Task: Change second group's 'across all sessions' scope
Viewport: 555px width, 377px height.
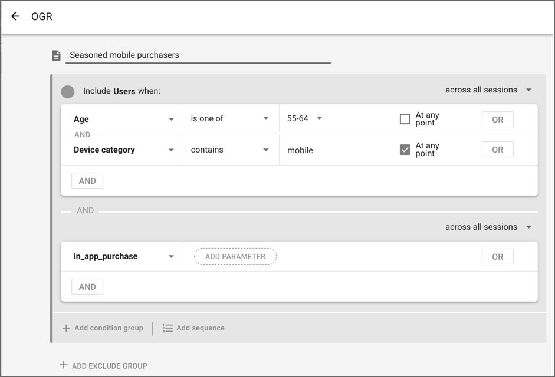Action: (x=488, y=227)
